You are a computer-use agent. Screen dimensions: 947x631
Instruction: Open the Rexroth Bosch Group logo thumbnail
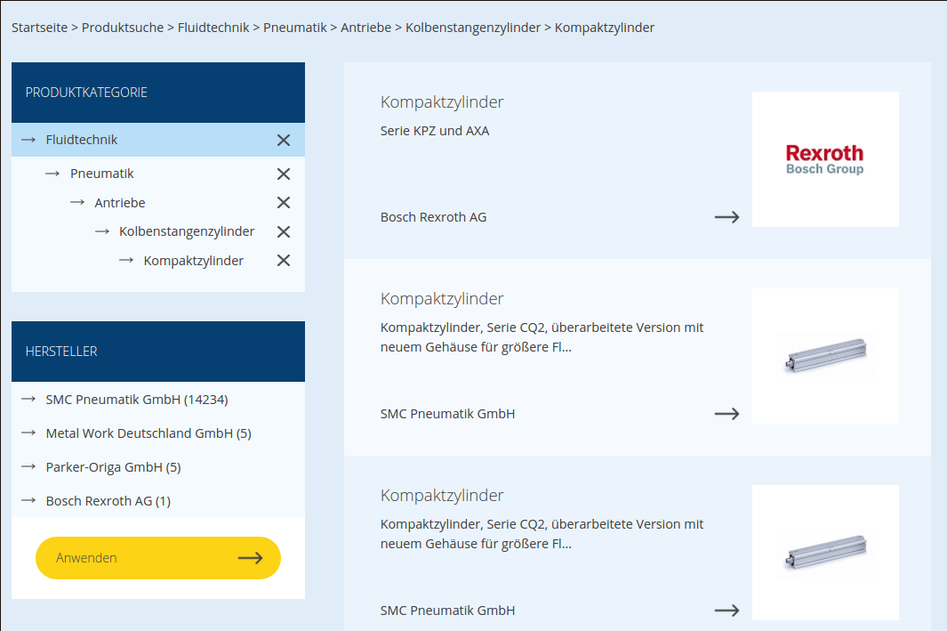click(x=825, y=159)
